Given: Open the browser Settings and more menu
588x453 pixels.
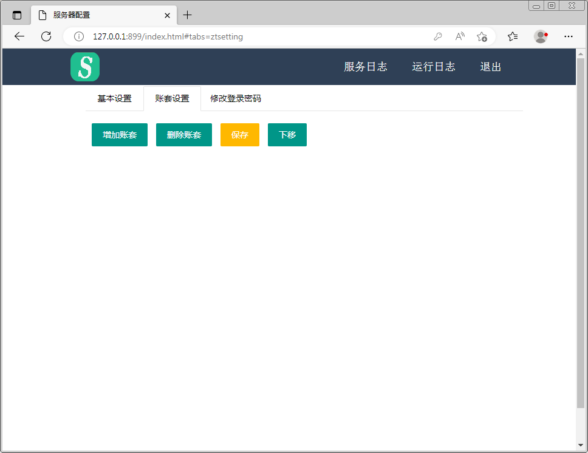Looking at the screenshot, I should pos(569,36).
